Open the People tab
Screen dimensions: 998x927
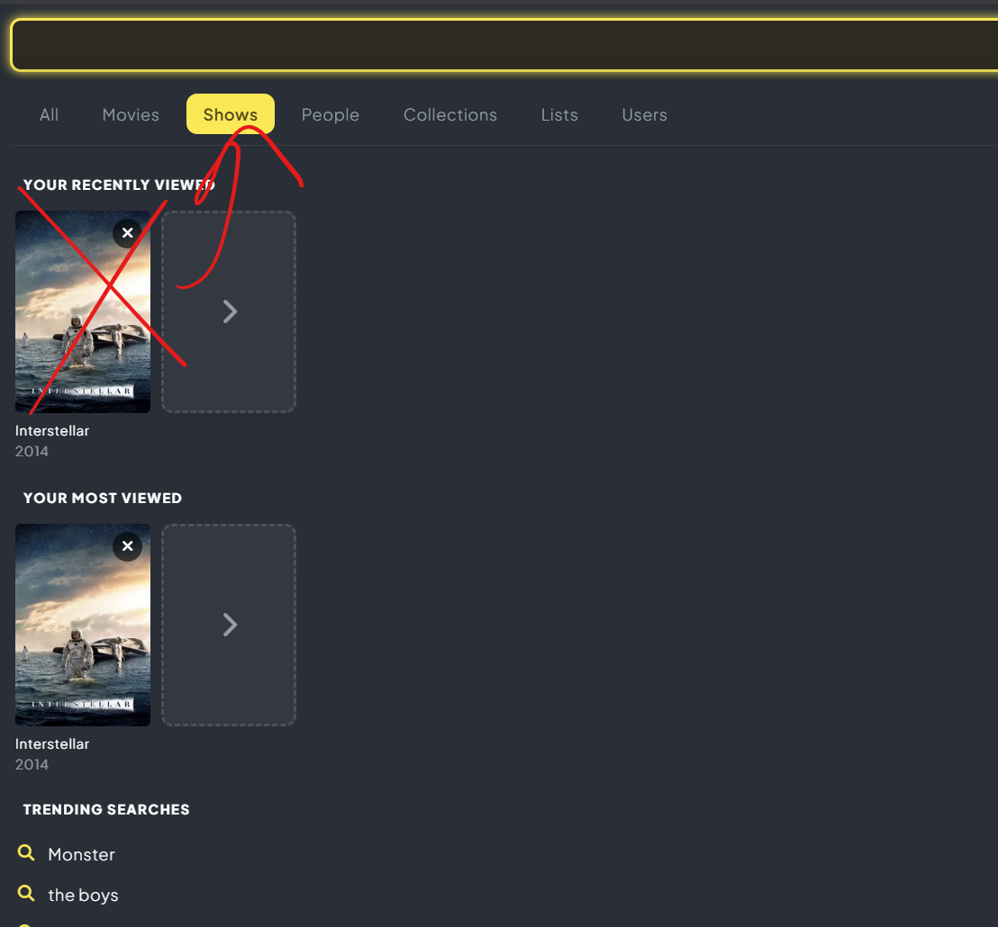point(331,114)
